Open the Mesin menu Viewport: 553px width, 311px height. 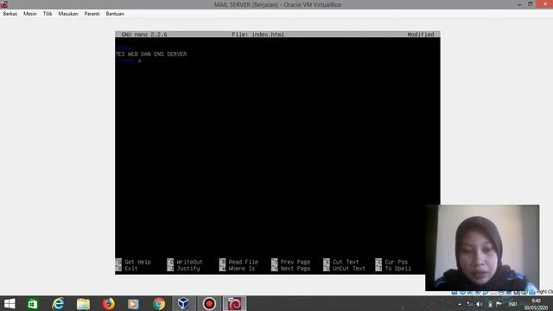click(30, 14)
